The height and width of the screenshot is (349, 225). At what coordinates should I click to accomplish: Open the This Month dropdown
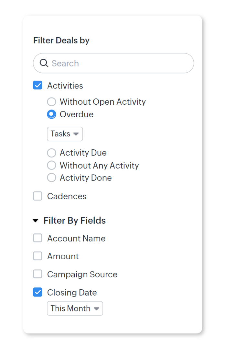(75, 308)
